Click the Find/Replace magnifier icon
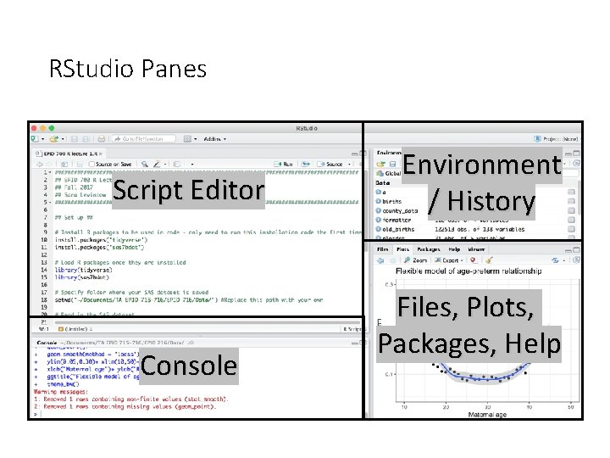 pos(145,165)
